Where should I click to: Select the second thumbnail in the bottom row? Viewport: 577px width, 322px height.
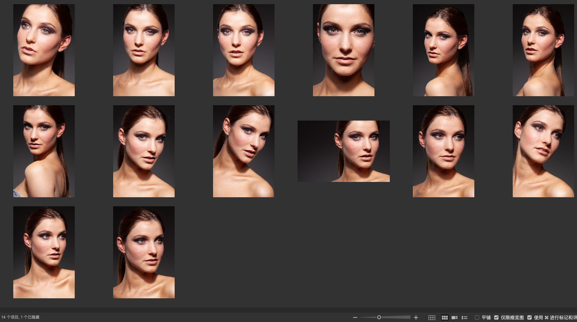[x=144, y=252]
